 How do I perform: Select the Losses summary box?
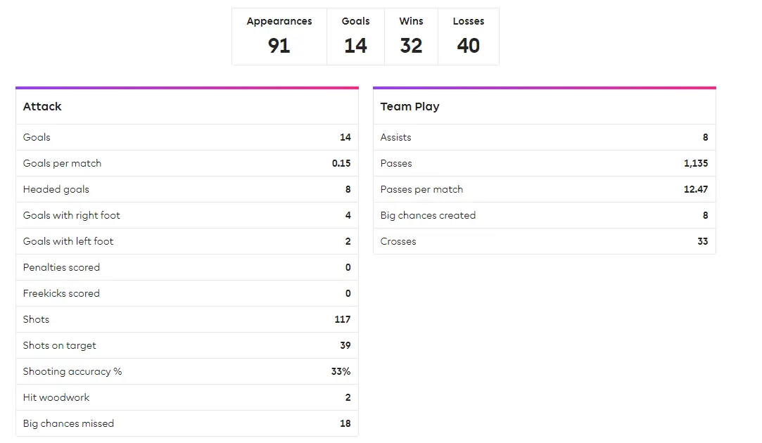(x=468, y=37)
